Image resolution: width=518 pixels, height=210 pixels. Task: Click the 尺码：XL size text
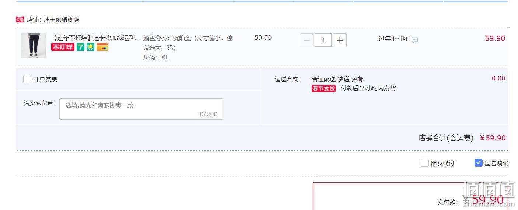pos(156,57)
